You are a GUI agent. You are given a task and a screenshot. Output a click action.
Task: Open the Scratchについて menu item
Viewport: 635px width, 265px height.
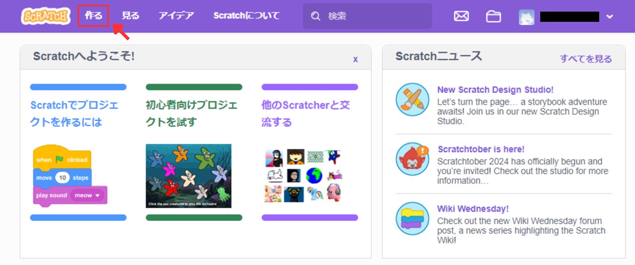247,16
